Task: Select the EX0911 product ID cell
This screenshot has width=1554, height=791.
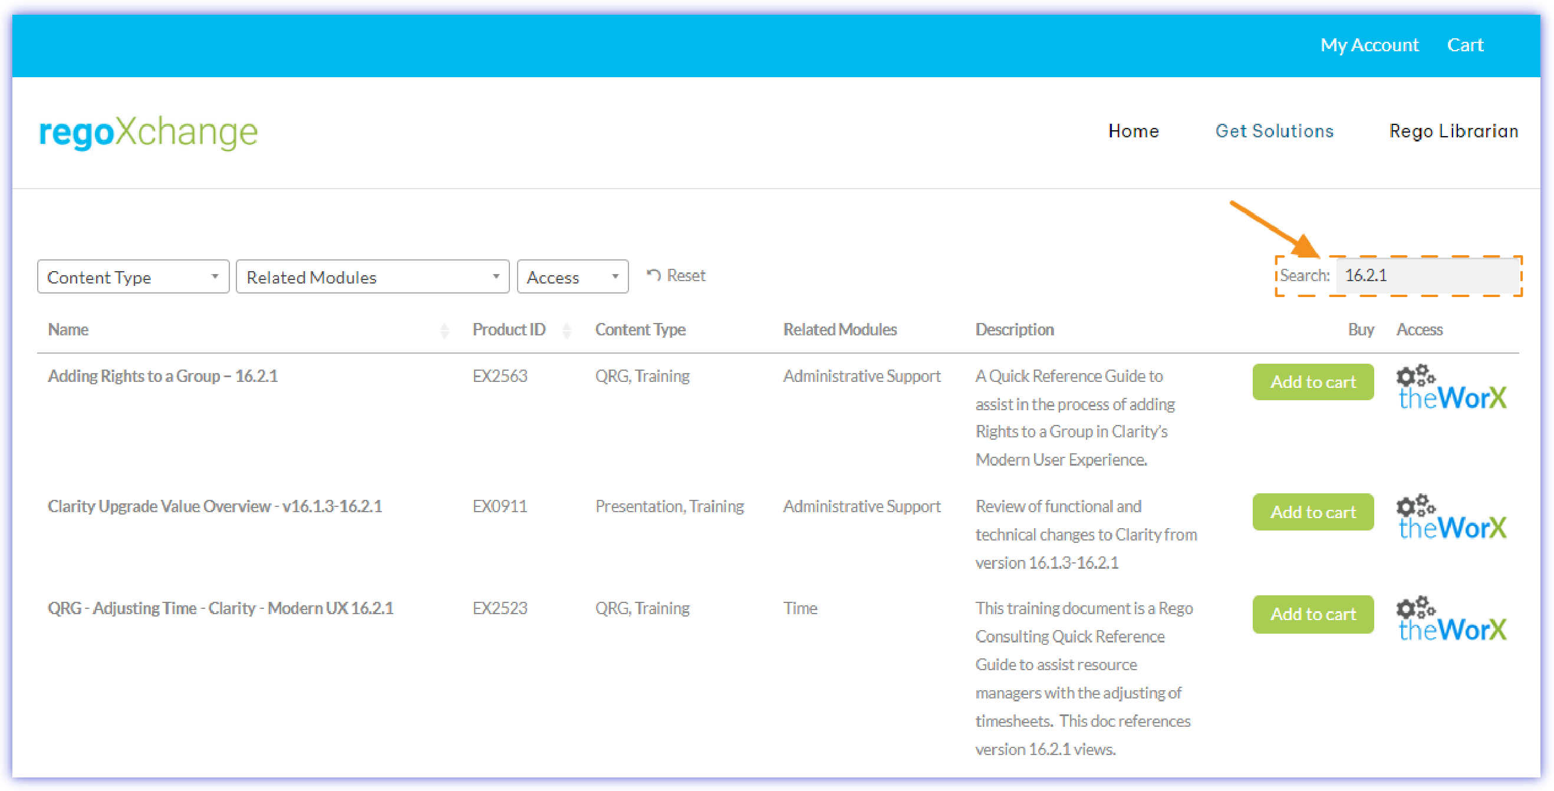Action: tap(499, 506)
